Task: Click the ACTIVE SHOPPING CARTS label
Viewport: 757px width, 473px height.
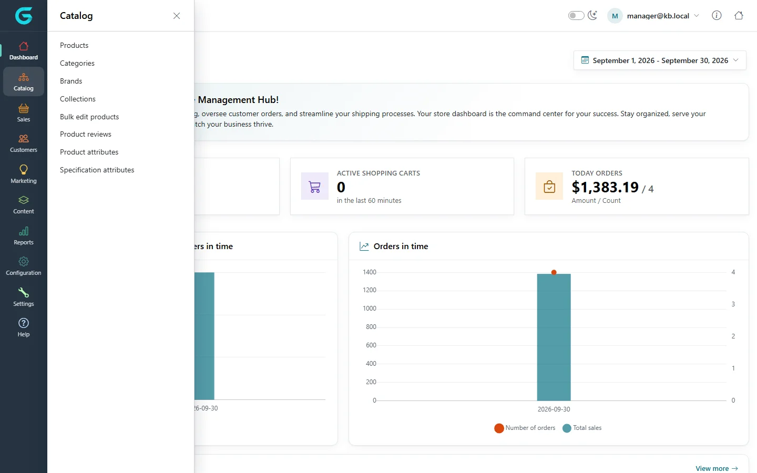Action: 378,173
